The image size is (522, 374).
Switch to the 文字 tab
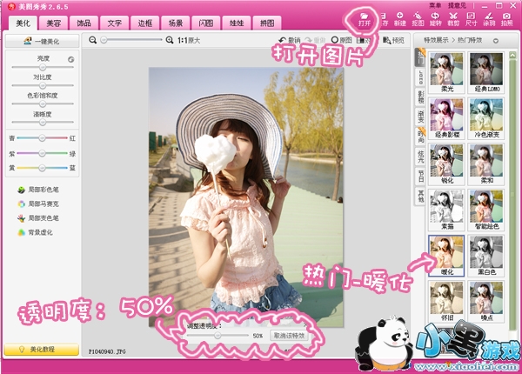[x=115, y=23]
